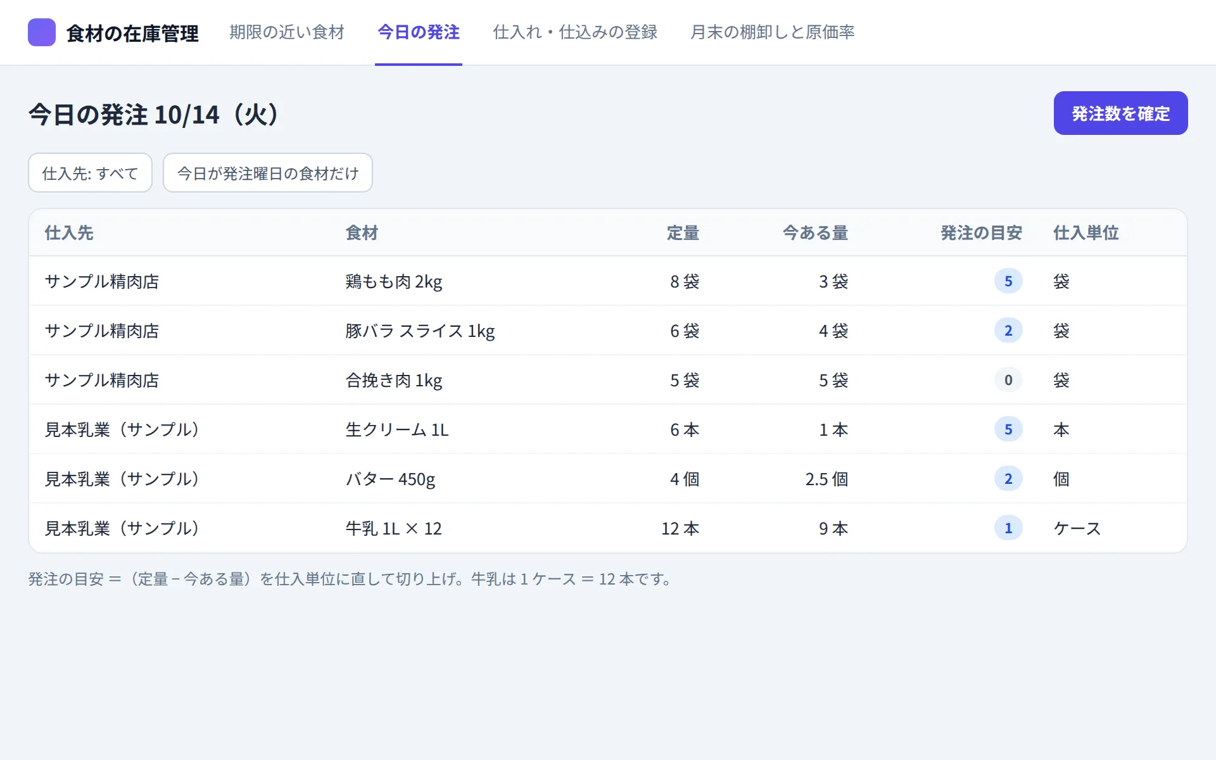Select the 今日の発注 tab
Viewport: 1216px width, 760px height.
pos(419,32)
